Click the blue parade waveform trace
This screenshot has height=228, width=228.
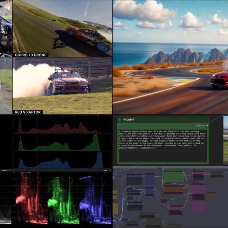click(x=95, y=200)
